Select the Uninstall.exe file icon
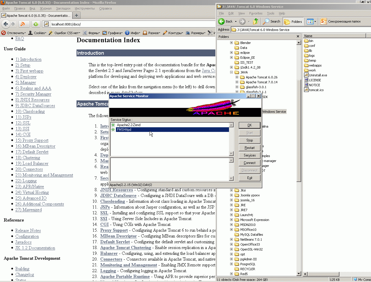Viewport: 371px width, 282px height. pos(306,75)
